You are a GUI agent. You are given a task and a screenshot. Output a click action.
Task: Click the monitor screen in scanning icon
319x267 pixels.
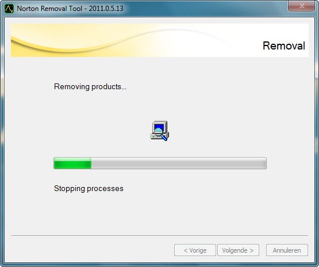click(x=159, y=126)
